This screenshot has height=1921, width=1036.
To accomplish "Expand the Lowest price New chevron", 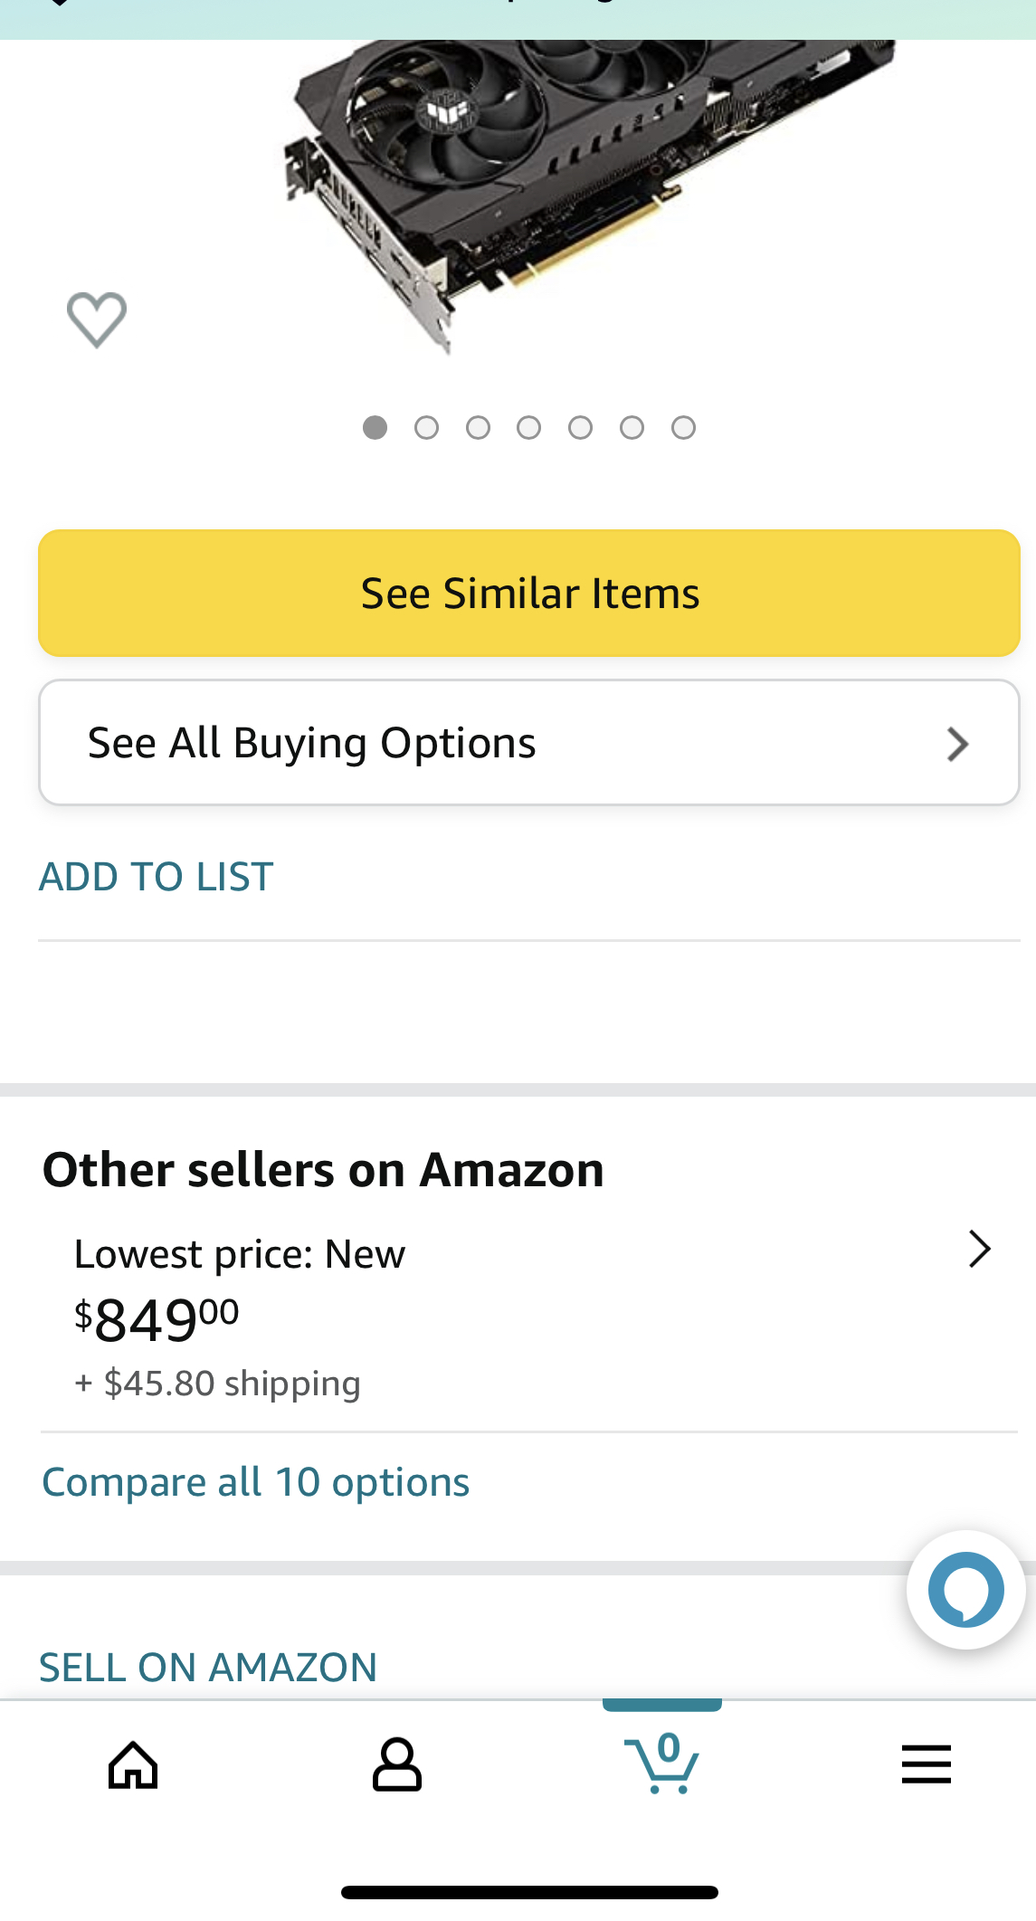I will [979, 1249].
